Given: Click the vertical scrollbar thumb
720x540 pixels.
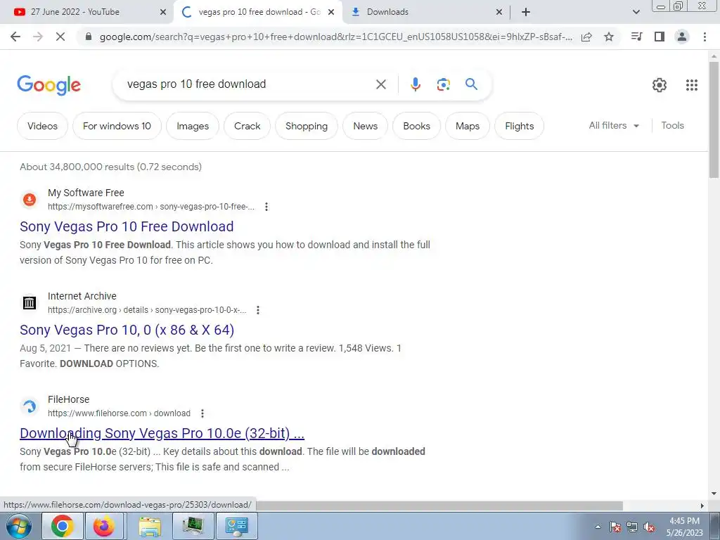Looking at the screenshot, I should tap(714, 120).
